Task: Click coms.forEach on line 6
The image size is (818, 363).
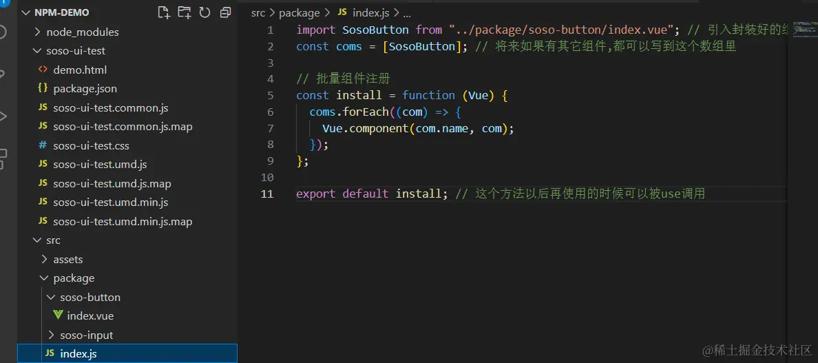Action: pyautogui.click(x=349, y=112)
